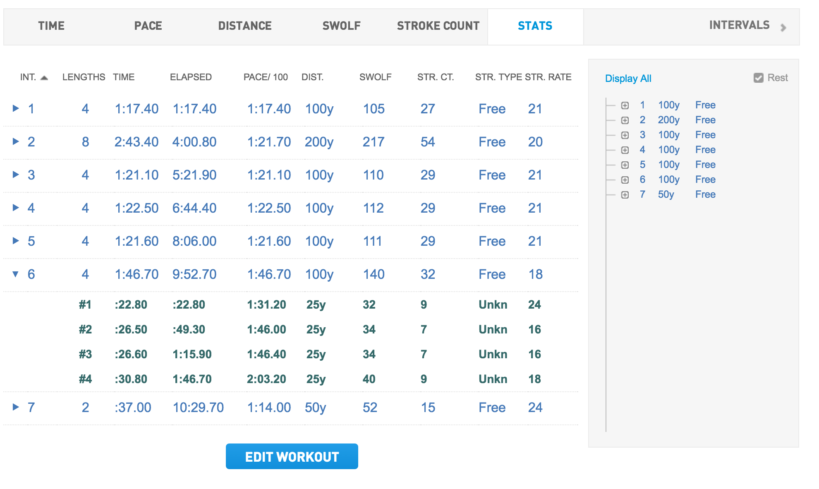Expand interval 1 in side tree
The height and width of the screenshot is (489, 819).
625,105
